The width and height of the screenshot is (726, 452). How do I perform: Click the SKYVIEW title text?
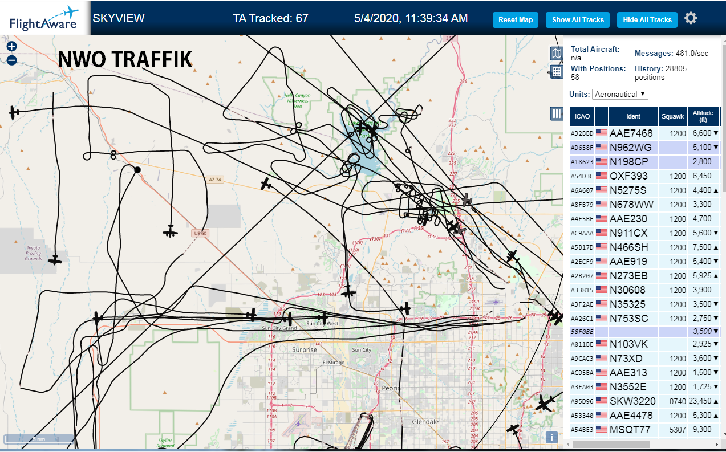pos(119,18)
